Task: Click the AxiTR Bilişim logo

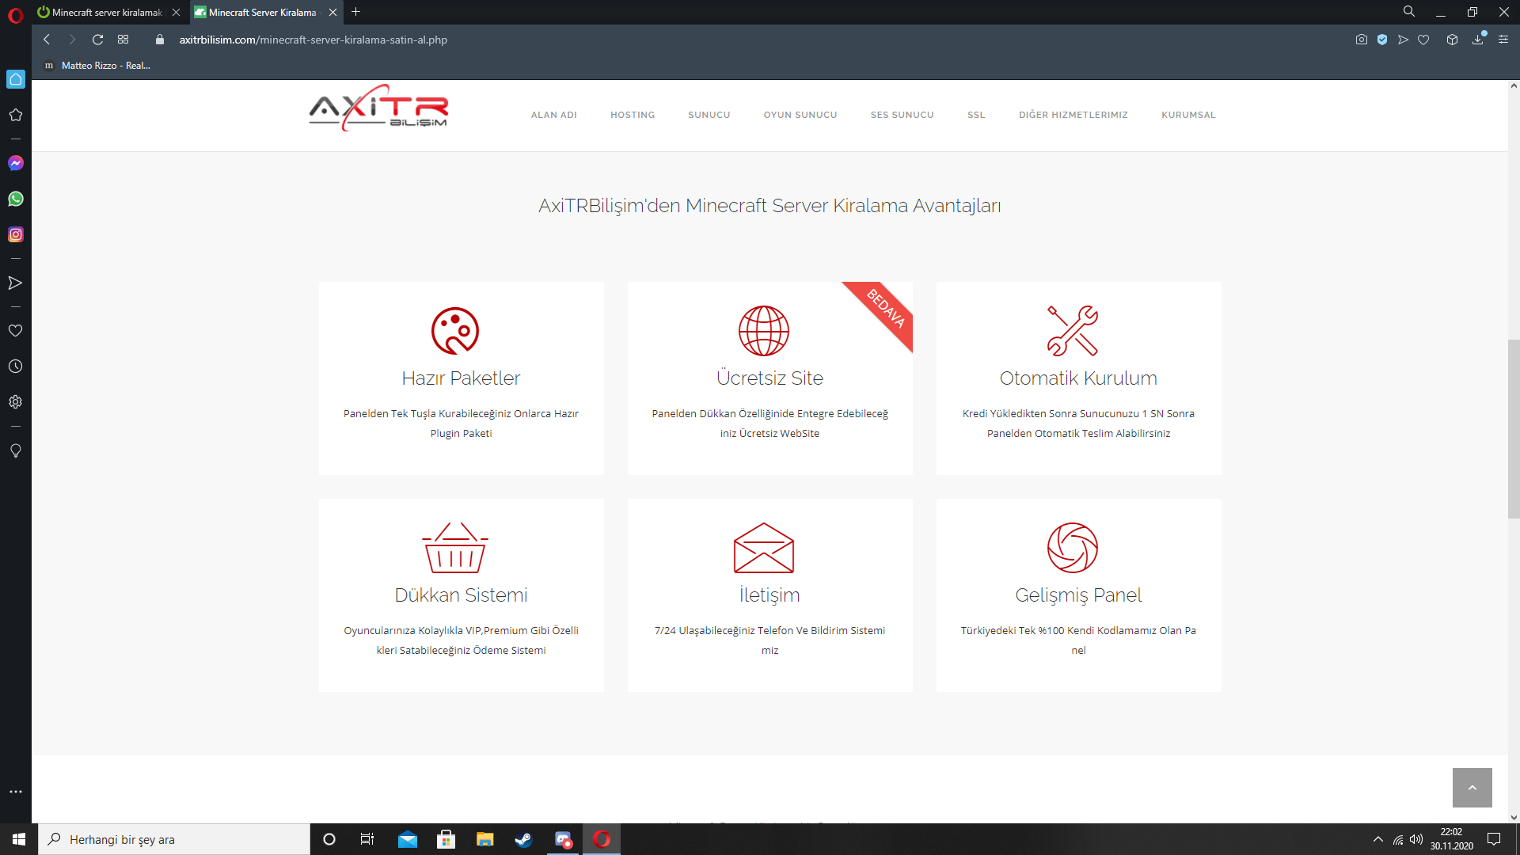Action: (x=378, y=108)
